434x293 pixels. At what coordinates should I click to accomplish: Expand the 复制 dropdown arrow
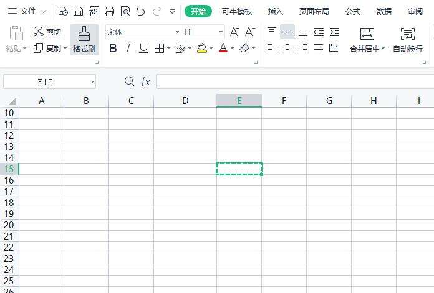[x=65, y=49]
